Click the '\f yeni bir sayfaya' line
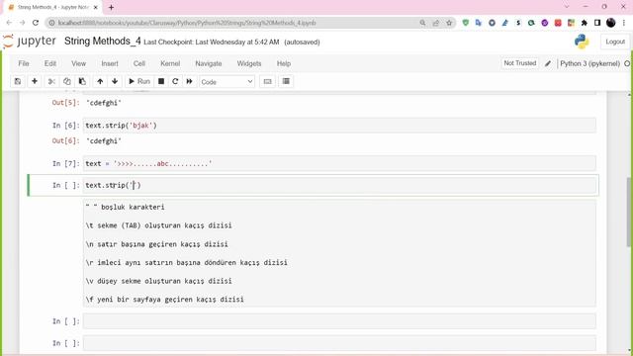Screen dimensions: 633x356 [165, 300]
